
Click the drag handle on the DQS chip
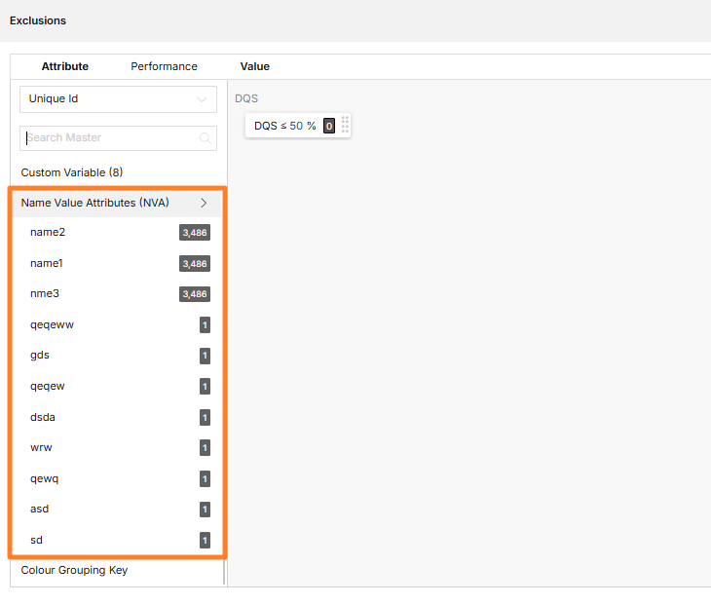pos(345,126)
